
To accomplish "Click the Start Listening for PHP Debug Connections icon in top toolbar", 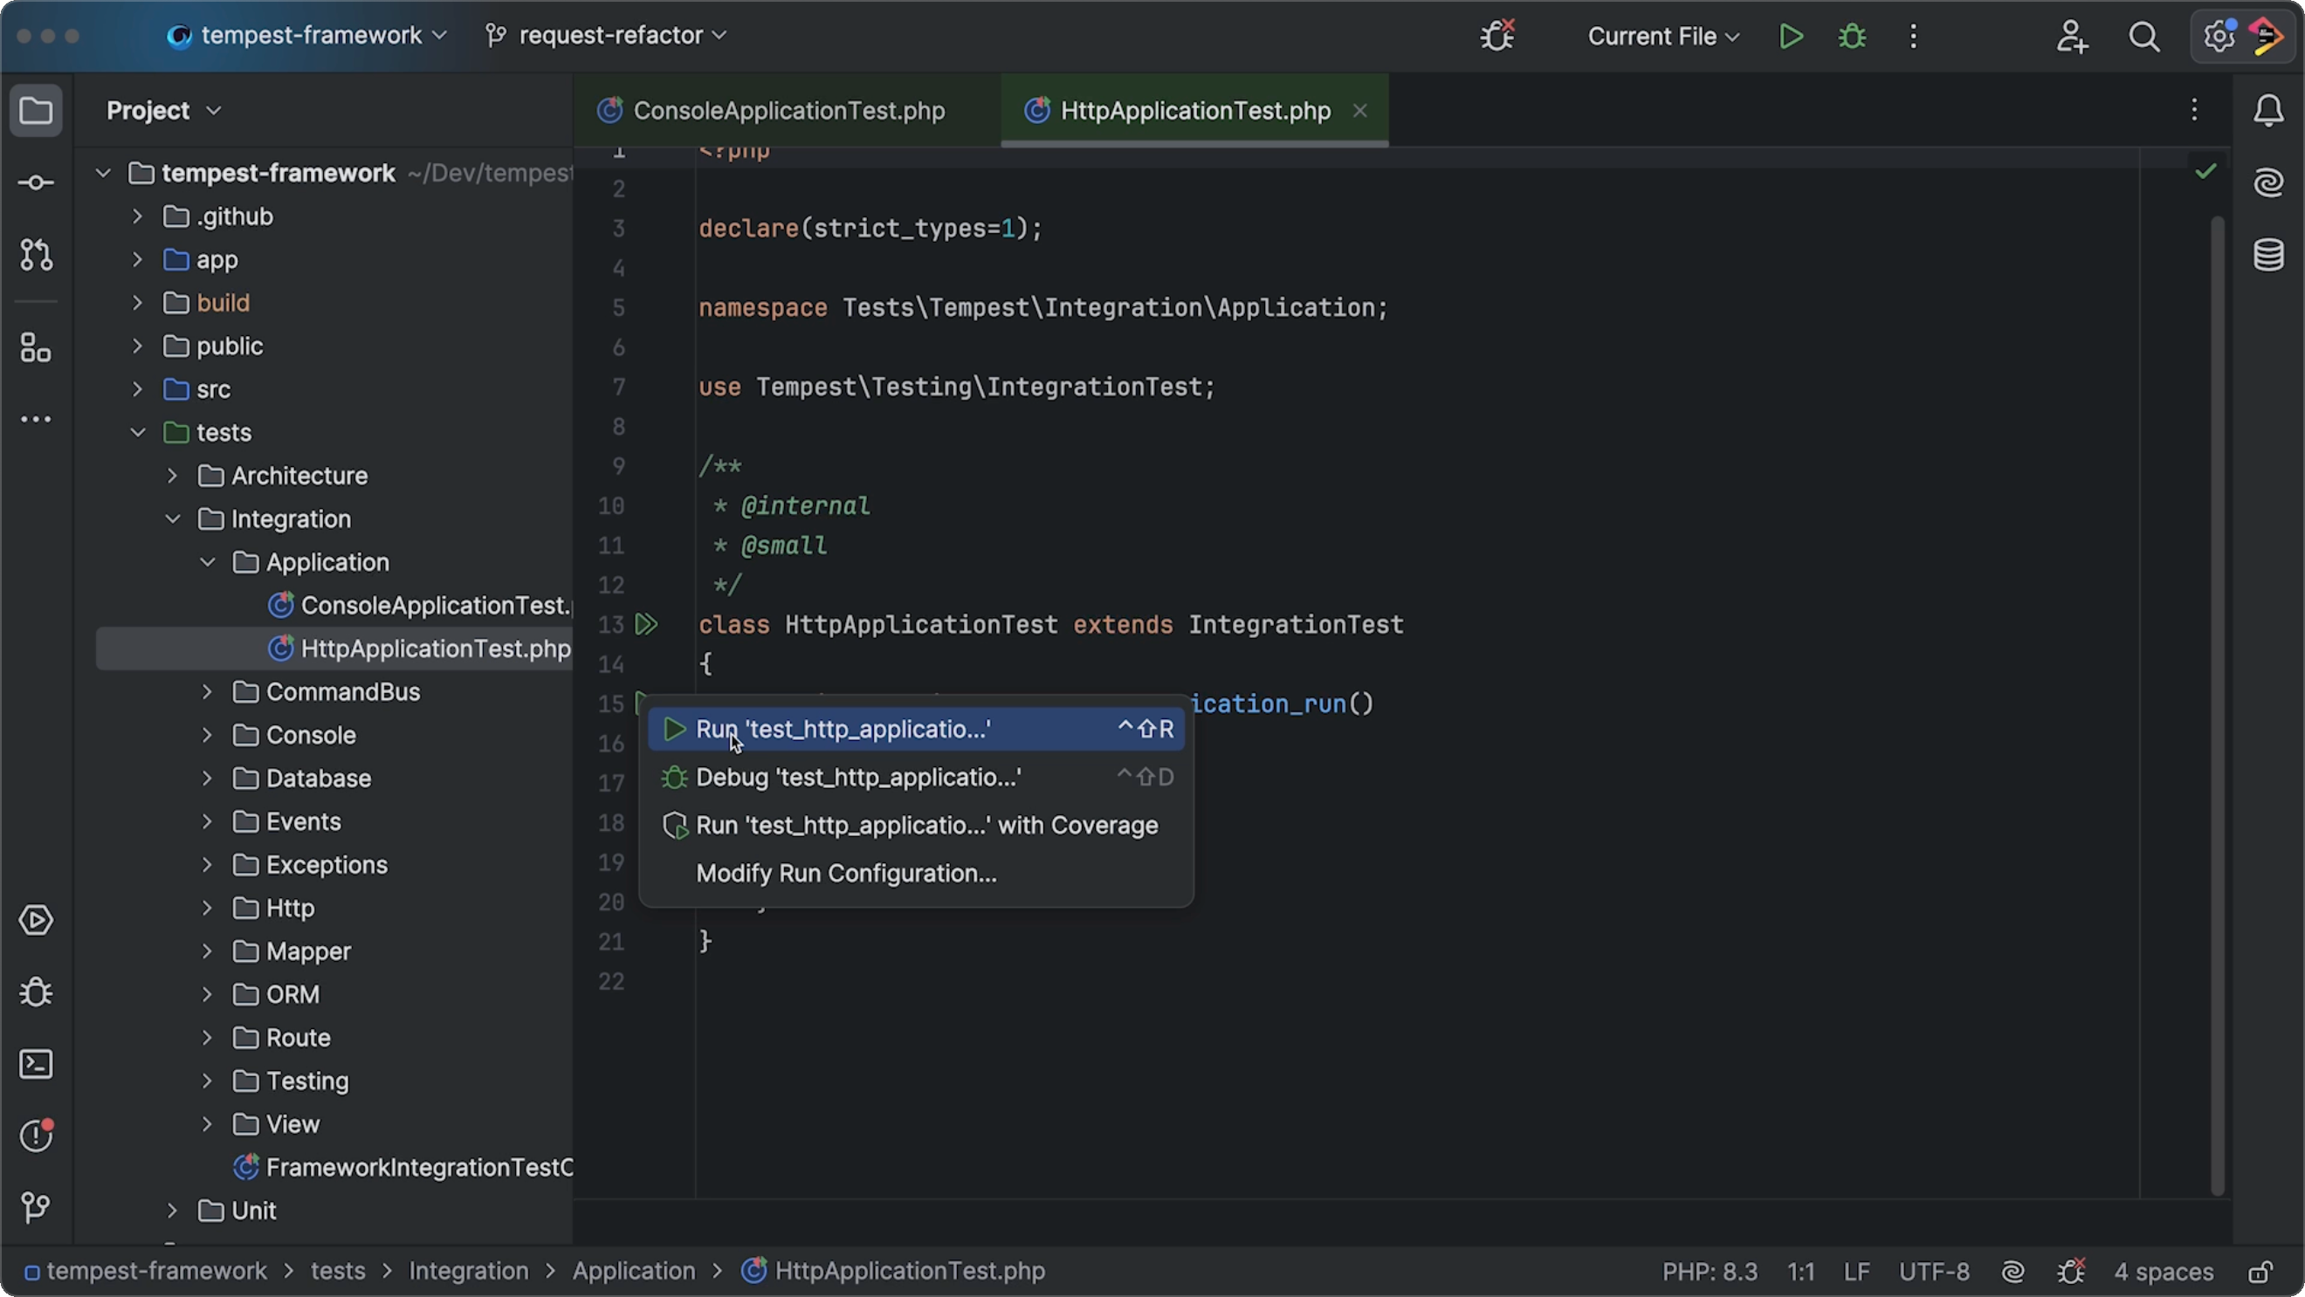I will [1497, 36].
